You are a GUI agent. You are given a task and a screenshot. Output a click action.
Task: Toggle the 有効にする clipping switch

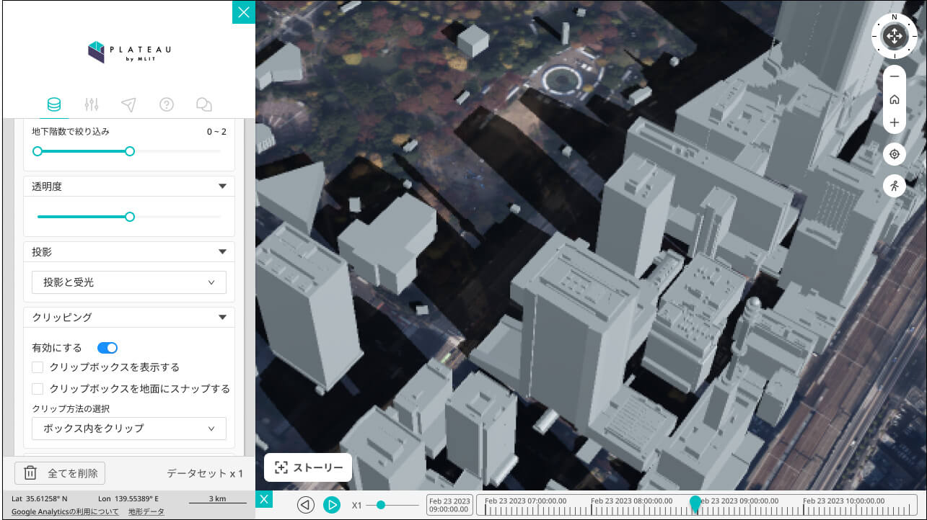[x=107, y=348]
